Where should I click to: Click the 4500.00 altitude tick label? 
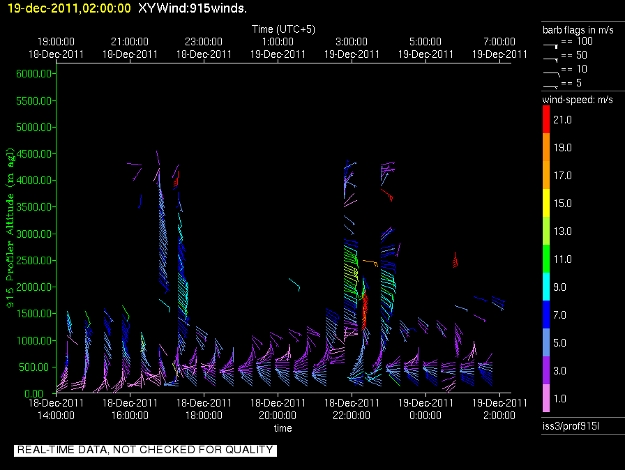(34, 153)
